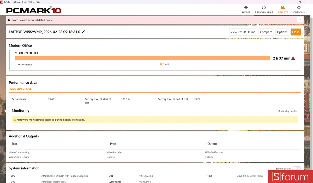Click the Video Conferencing row with Video Encoder
313x183 pixels.
[19, 152]
